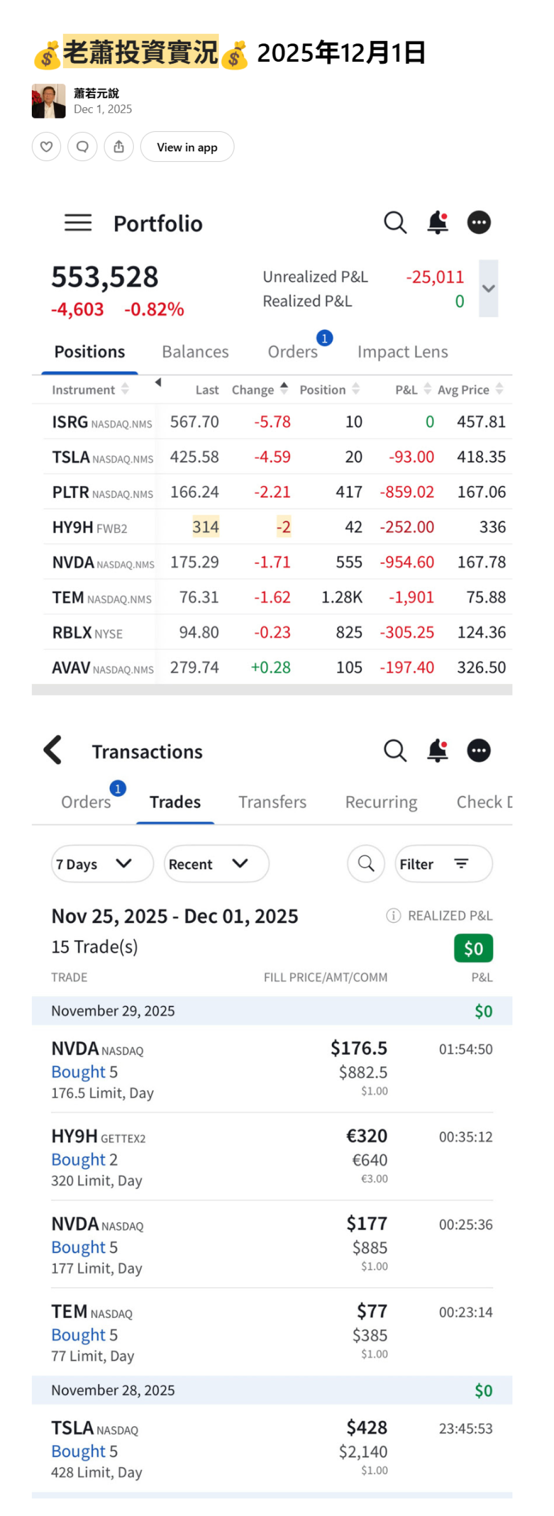Open the Portfolio hamburger menu

click(77, 222)
